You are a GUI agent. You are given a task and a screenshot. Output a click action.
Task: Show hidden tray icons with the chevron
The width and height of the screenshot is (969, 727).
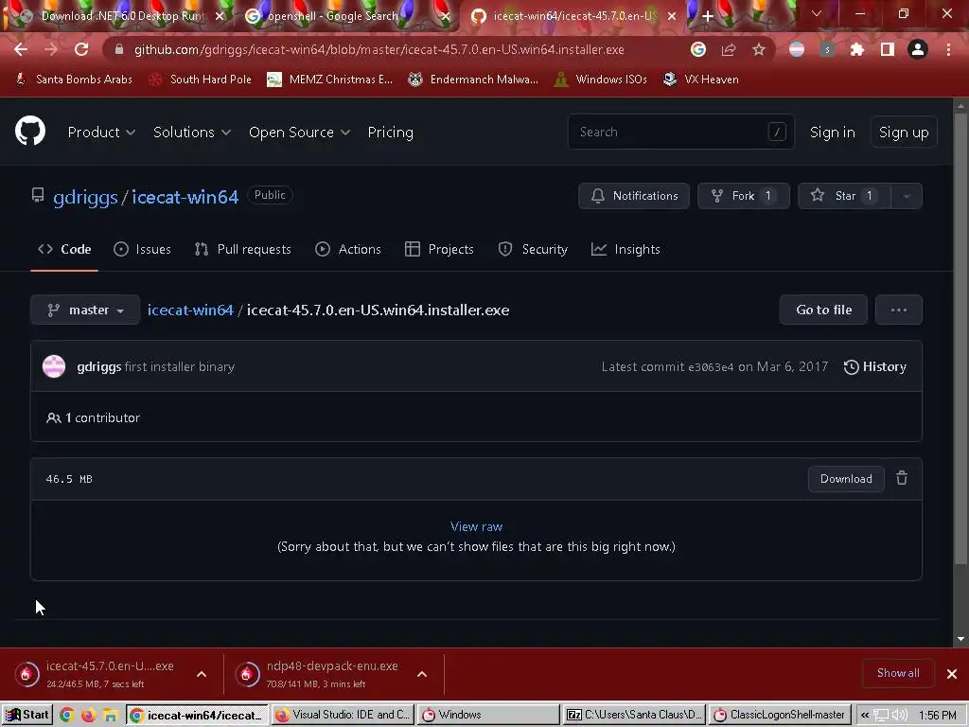(865, 716)
